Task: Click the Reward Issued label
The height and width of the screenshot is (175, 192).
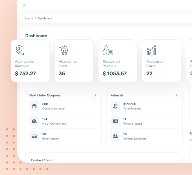Action: point(133,123)
